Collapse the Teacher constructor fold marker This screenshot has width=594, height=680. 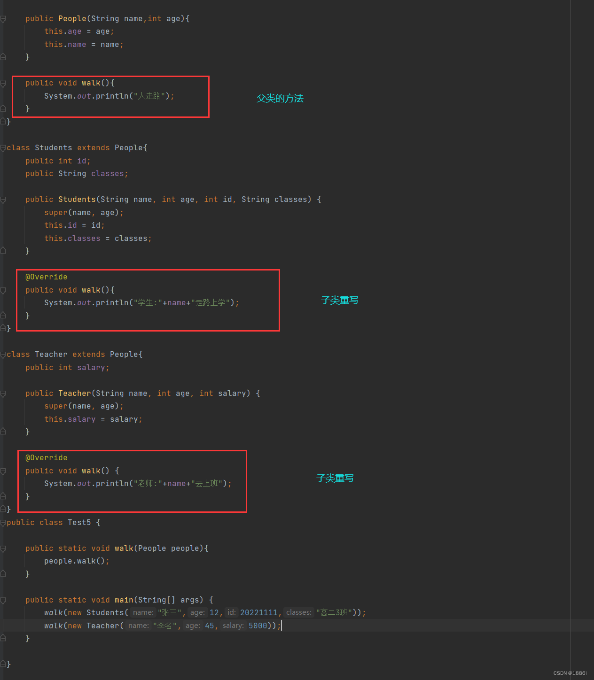point(3,394)
